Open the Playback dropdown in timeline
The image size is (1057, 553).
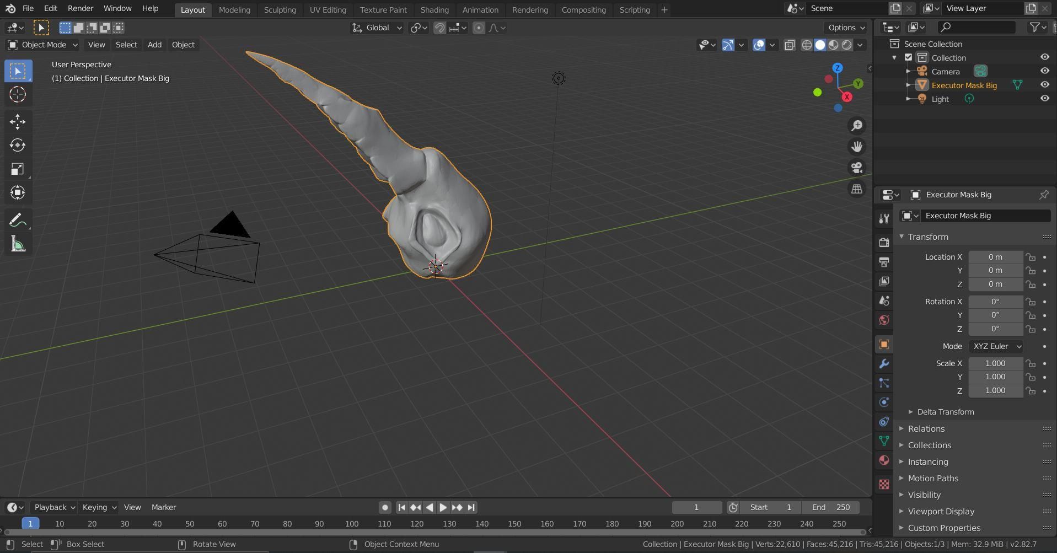click(54, 507)
